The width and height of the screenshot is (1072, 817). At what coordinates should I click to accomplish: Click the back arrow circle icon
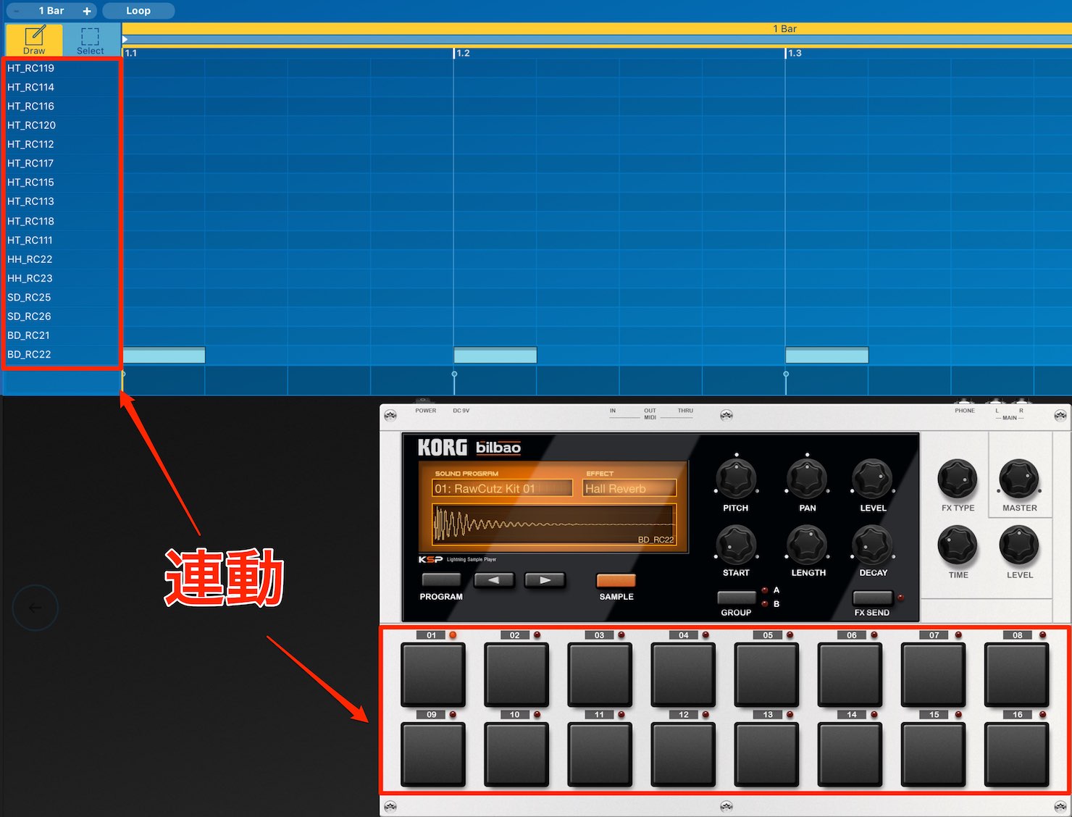pyautogui.click(x=35, y=608)
